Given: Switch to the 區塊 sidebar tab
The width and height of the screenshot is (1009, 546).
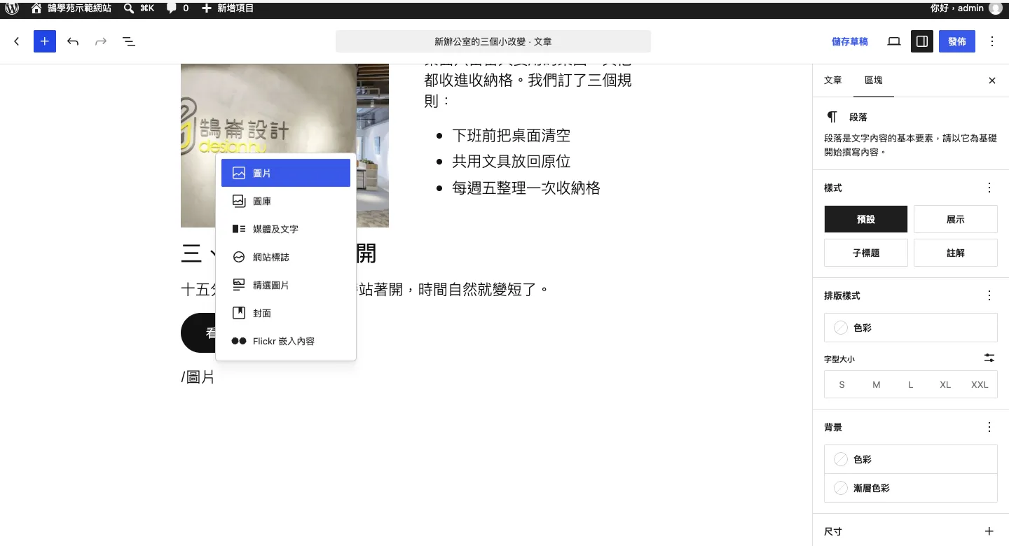Looking at the screenshot, I should click(x=874, y=80).
